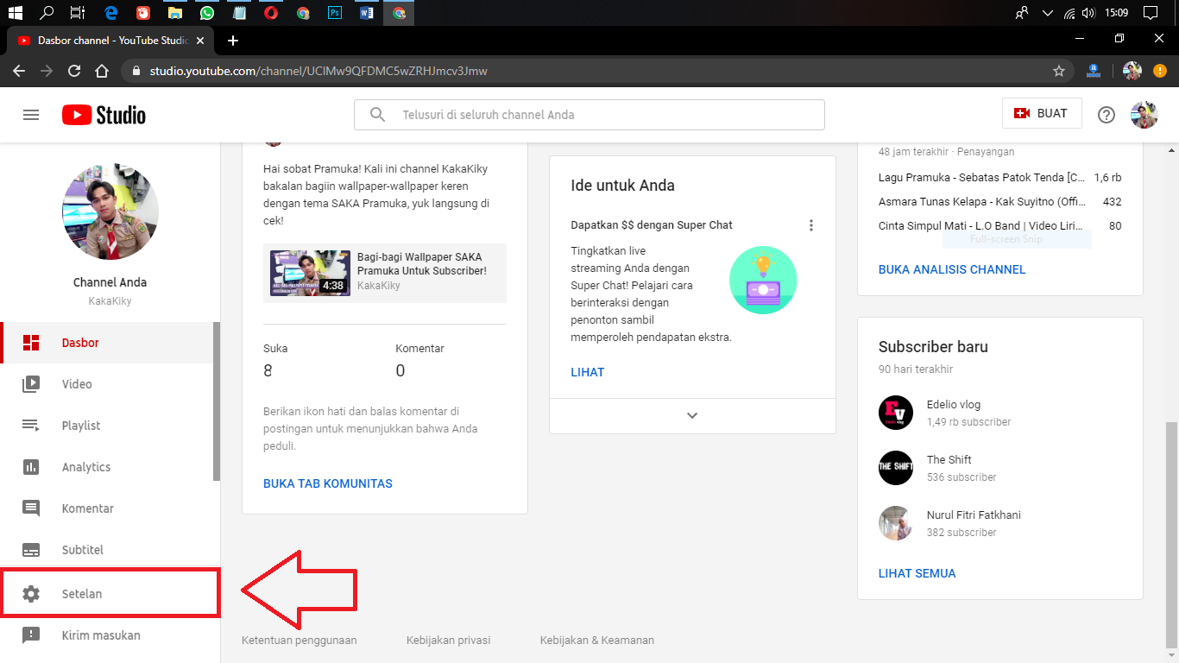Click the YouTube Studio logo

coord(104,115)
